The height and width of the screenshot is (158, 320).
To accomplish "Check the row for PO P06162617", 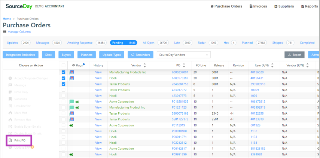I will [64, 149].
